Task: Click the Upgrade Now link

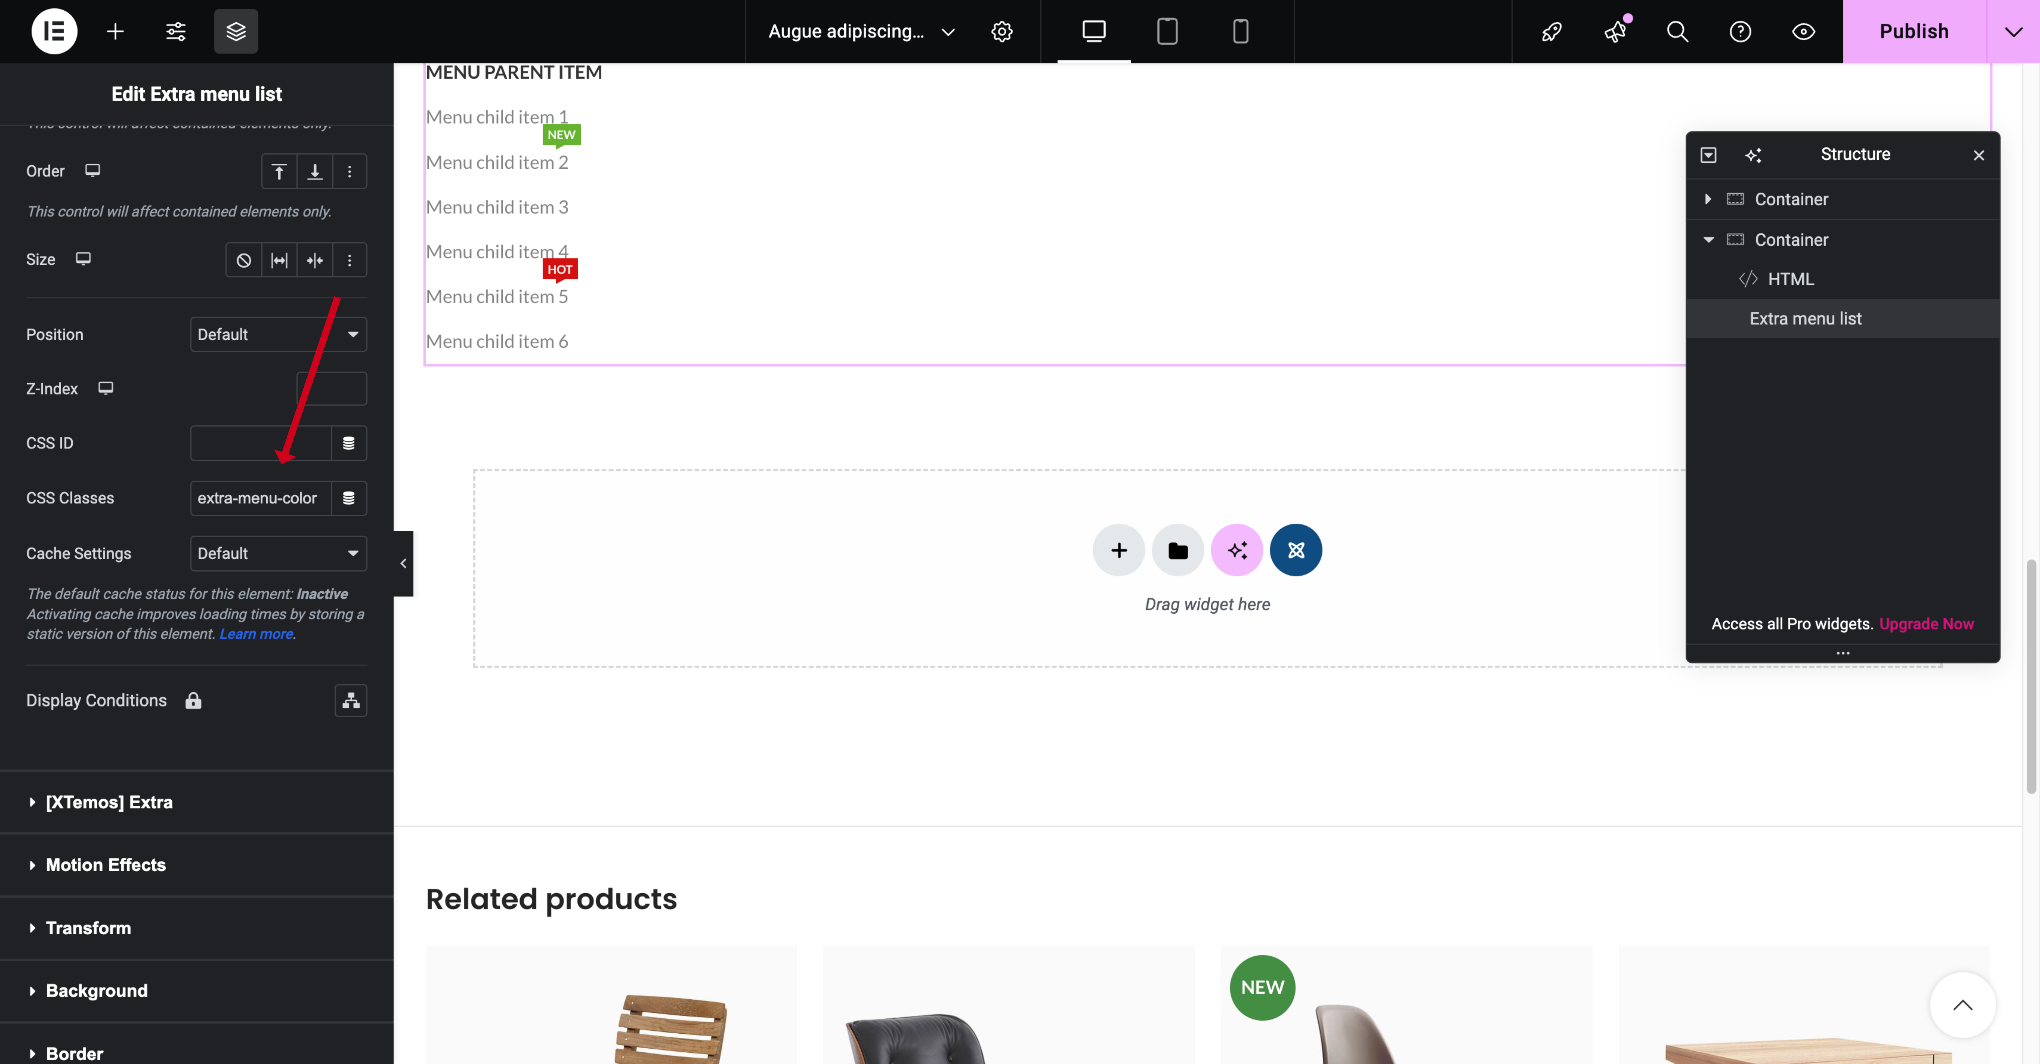Action: 1927,624
